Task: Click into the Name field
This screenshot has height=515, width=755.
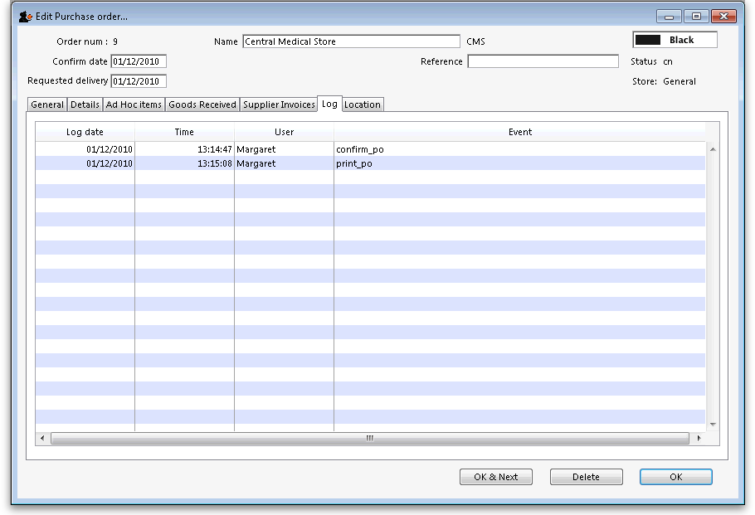Action: point(350,41)
